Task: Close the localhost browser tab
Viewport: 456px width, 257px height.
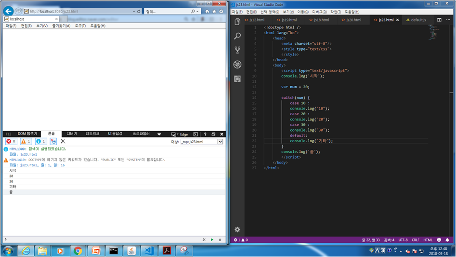Action: [56, 19]
